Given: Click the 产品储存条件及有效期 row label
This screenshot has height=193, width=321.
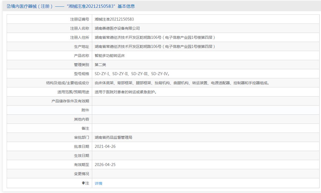Looking at the screenshot, I should pos(70,101).
